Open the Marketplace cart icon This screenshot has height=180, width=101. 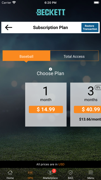coord(50,172)
